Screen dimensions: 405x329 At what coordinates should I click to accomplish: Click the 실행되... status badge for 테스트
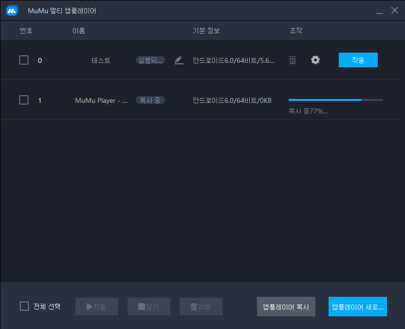click(150, 60)
